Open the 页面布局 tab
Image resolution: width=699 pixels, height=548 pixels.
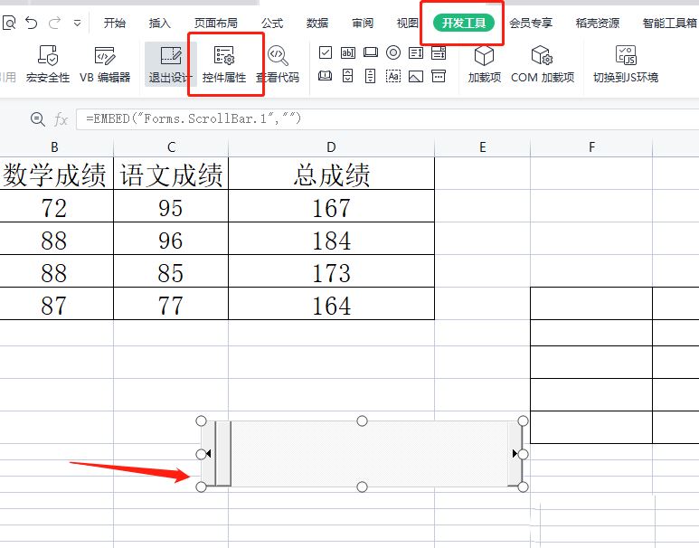coord(216,23)
